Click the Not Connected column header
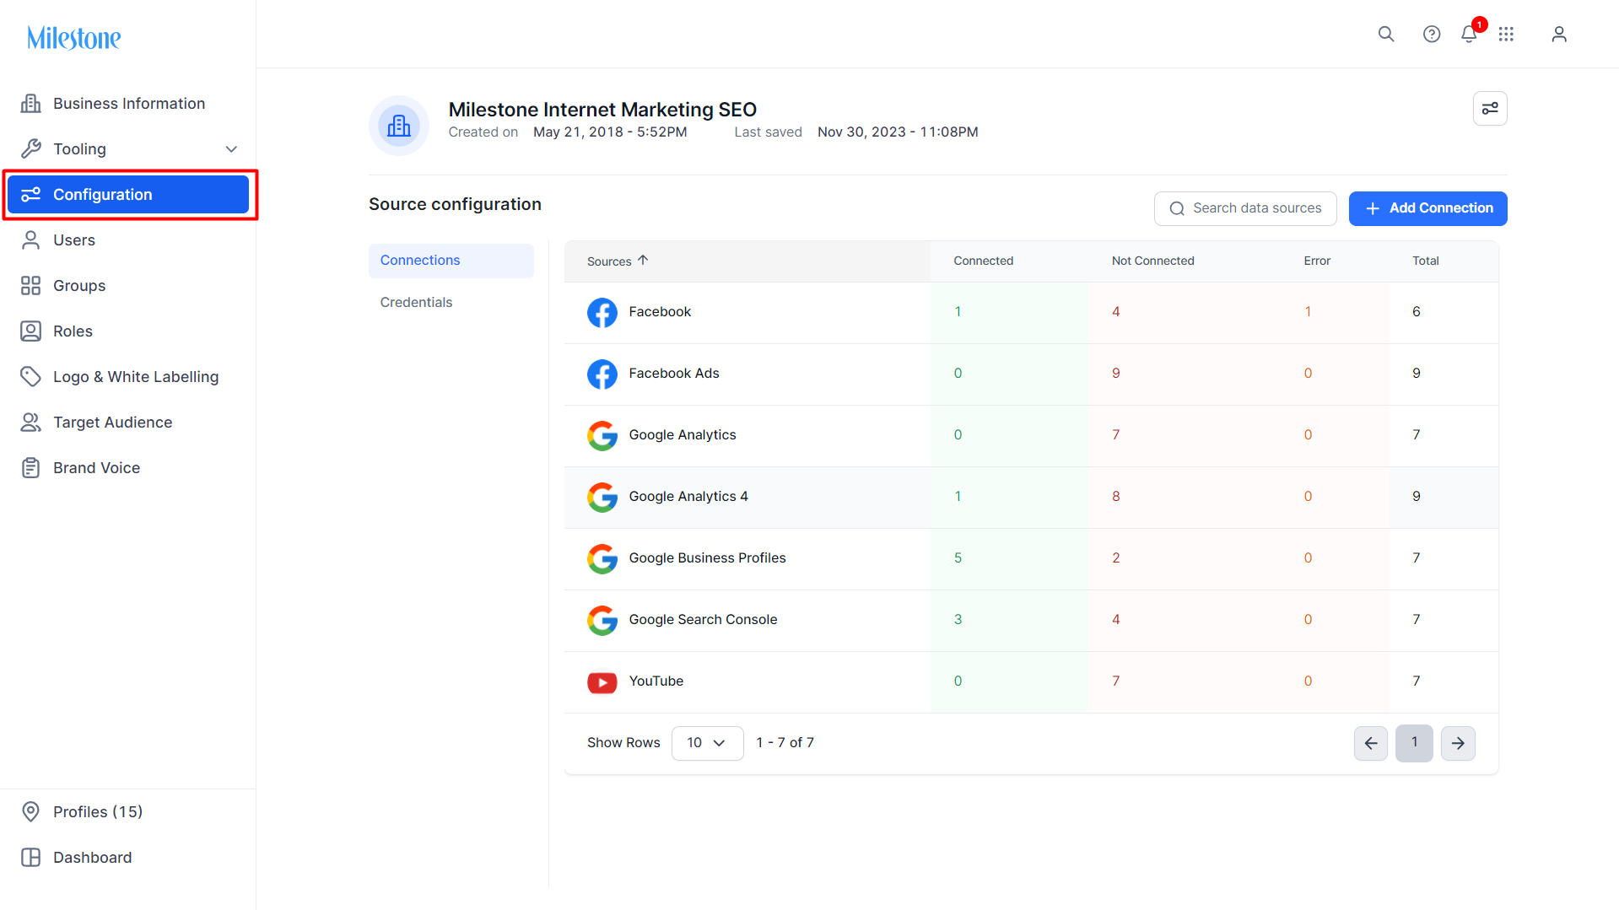 1152,261
